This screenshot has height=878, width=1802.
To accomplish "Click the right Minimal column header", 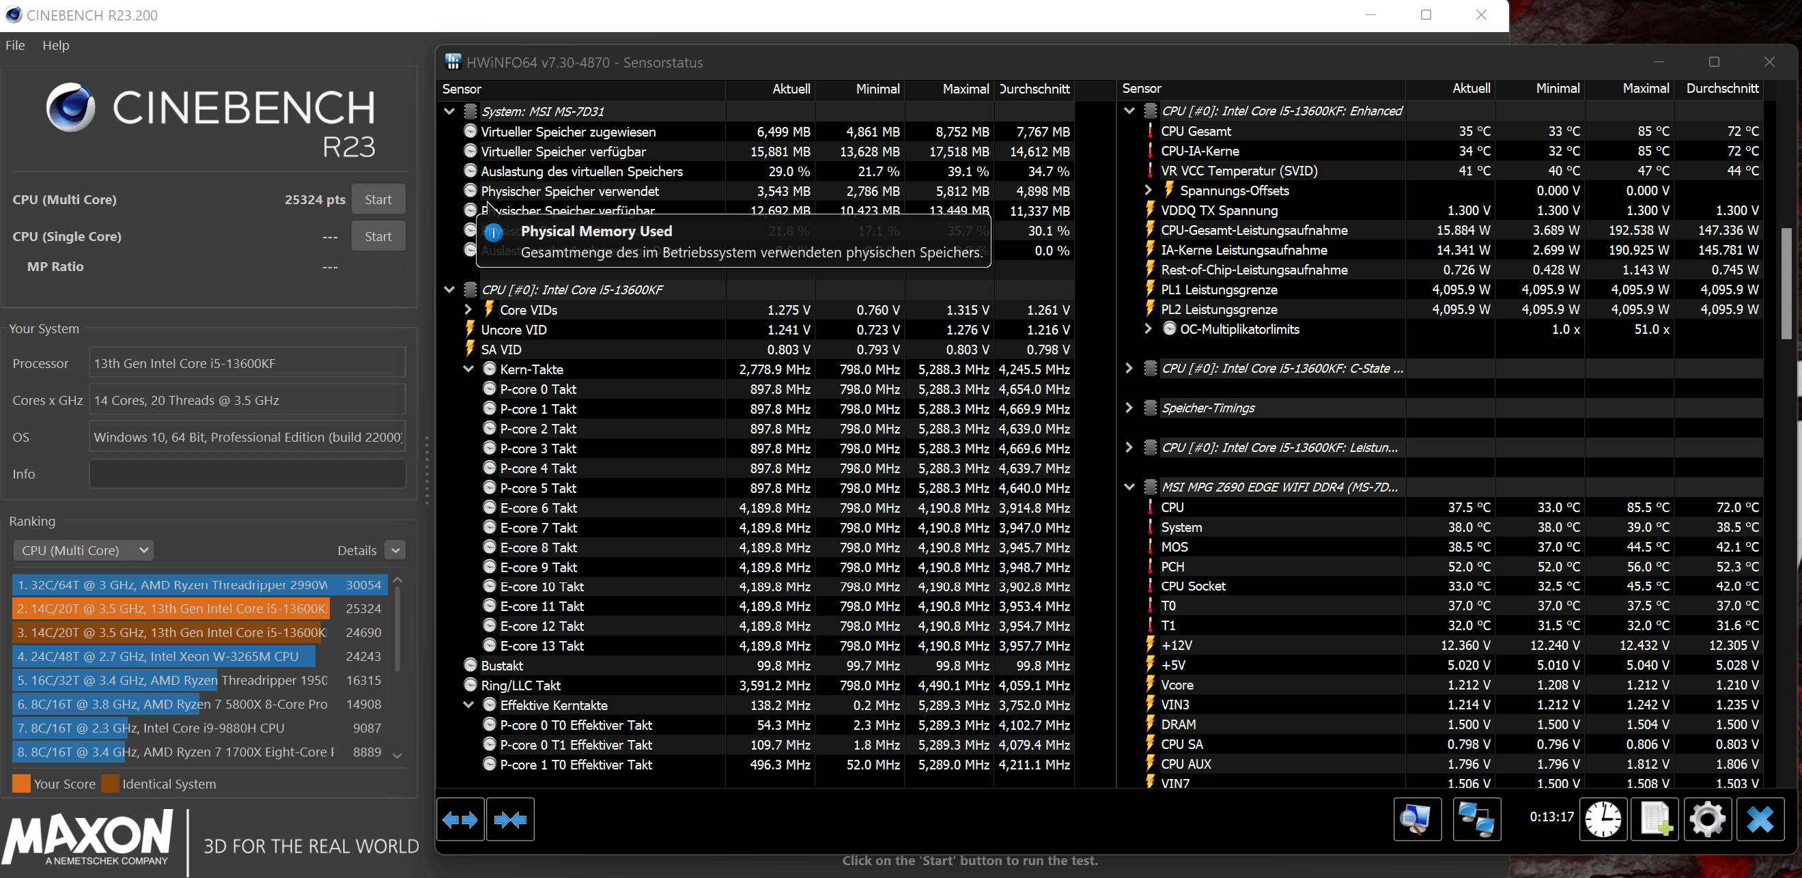I will (1540, 88).
